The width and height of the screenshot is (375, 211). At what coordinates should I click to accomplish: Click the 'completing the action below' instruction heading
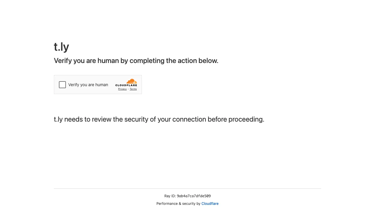174,61
